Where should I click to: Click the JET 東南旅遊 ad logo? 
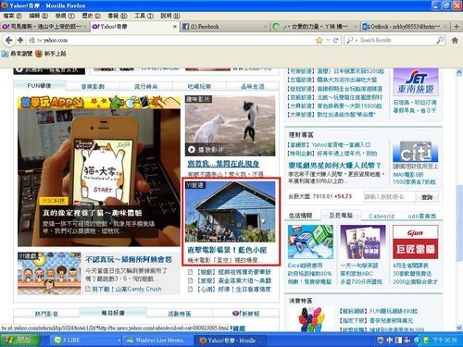click(x=416, y=82)
